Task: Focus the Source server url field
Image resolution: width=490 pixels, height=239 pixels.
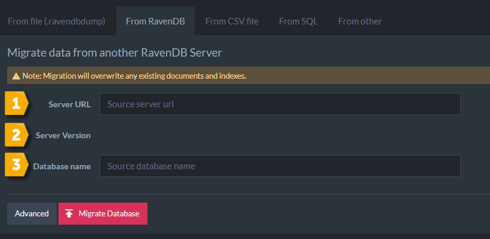Action: 280,104
